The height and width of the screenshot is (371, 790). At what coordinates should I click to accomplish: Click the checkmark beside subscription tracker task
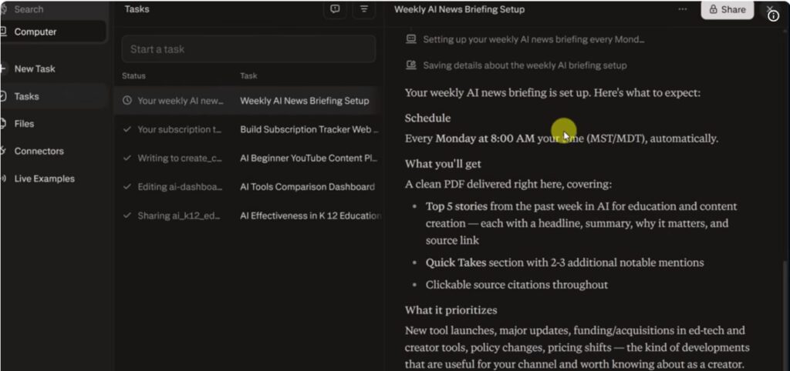(x=127, y=129)
